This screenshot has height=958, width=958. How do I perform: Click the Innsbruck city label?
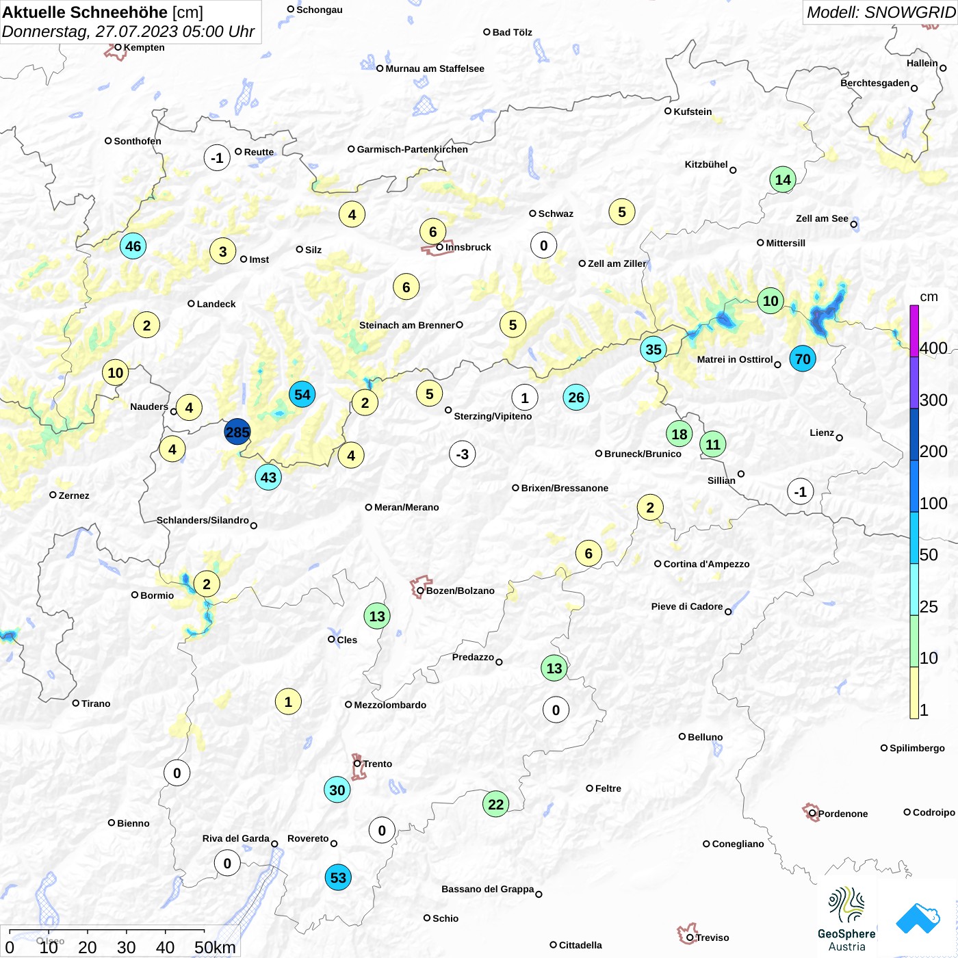468,247
